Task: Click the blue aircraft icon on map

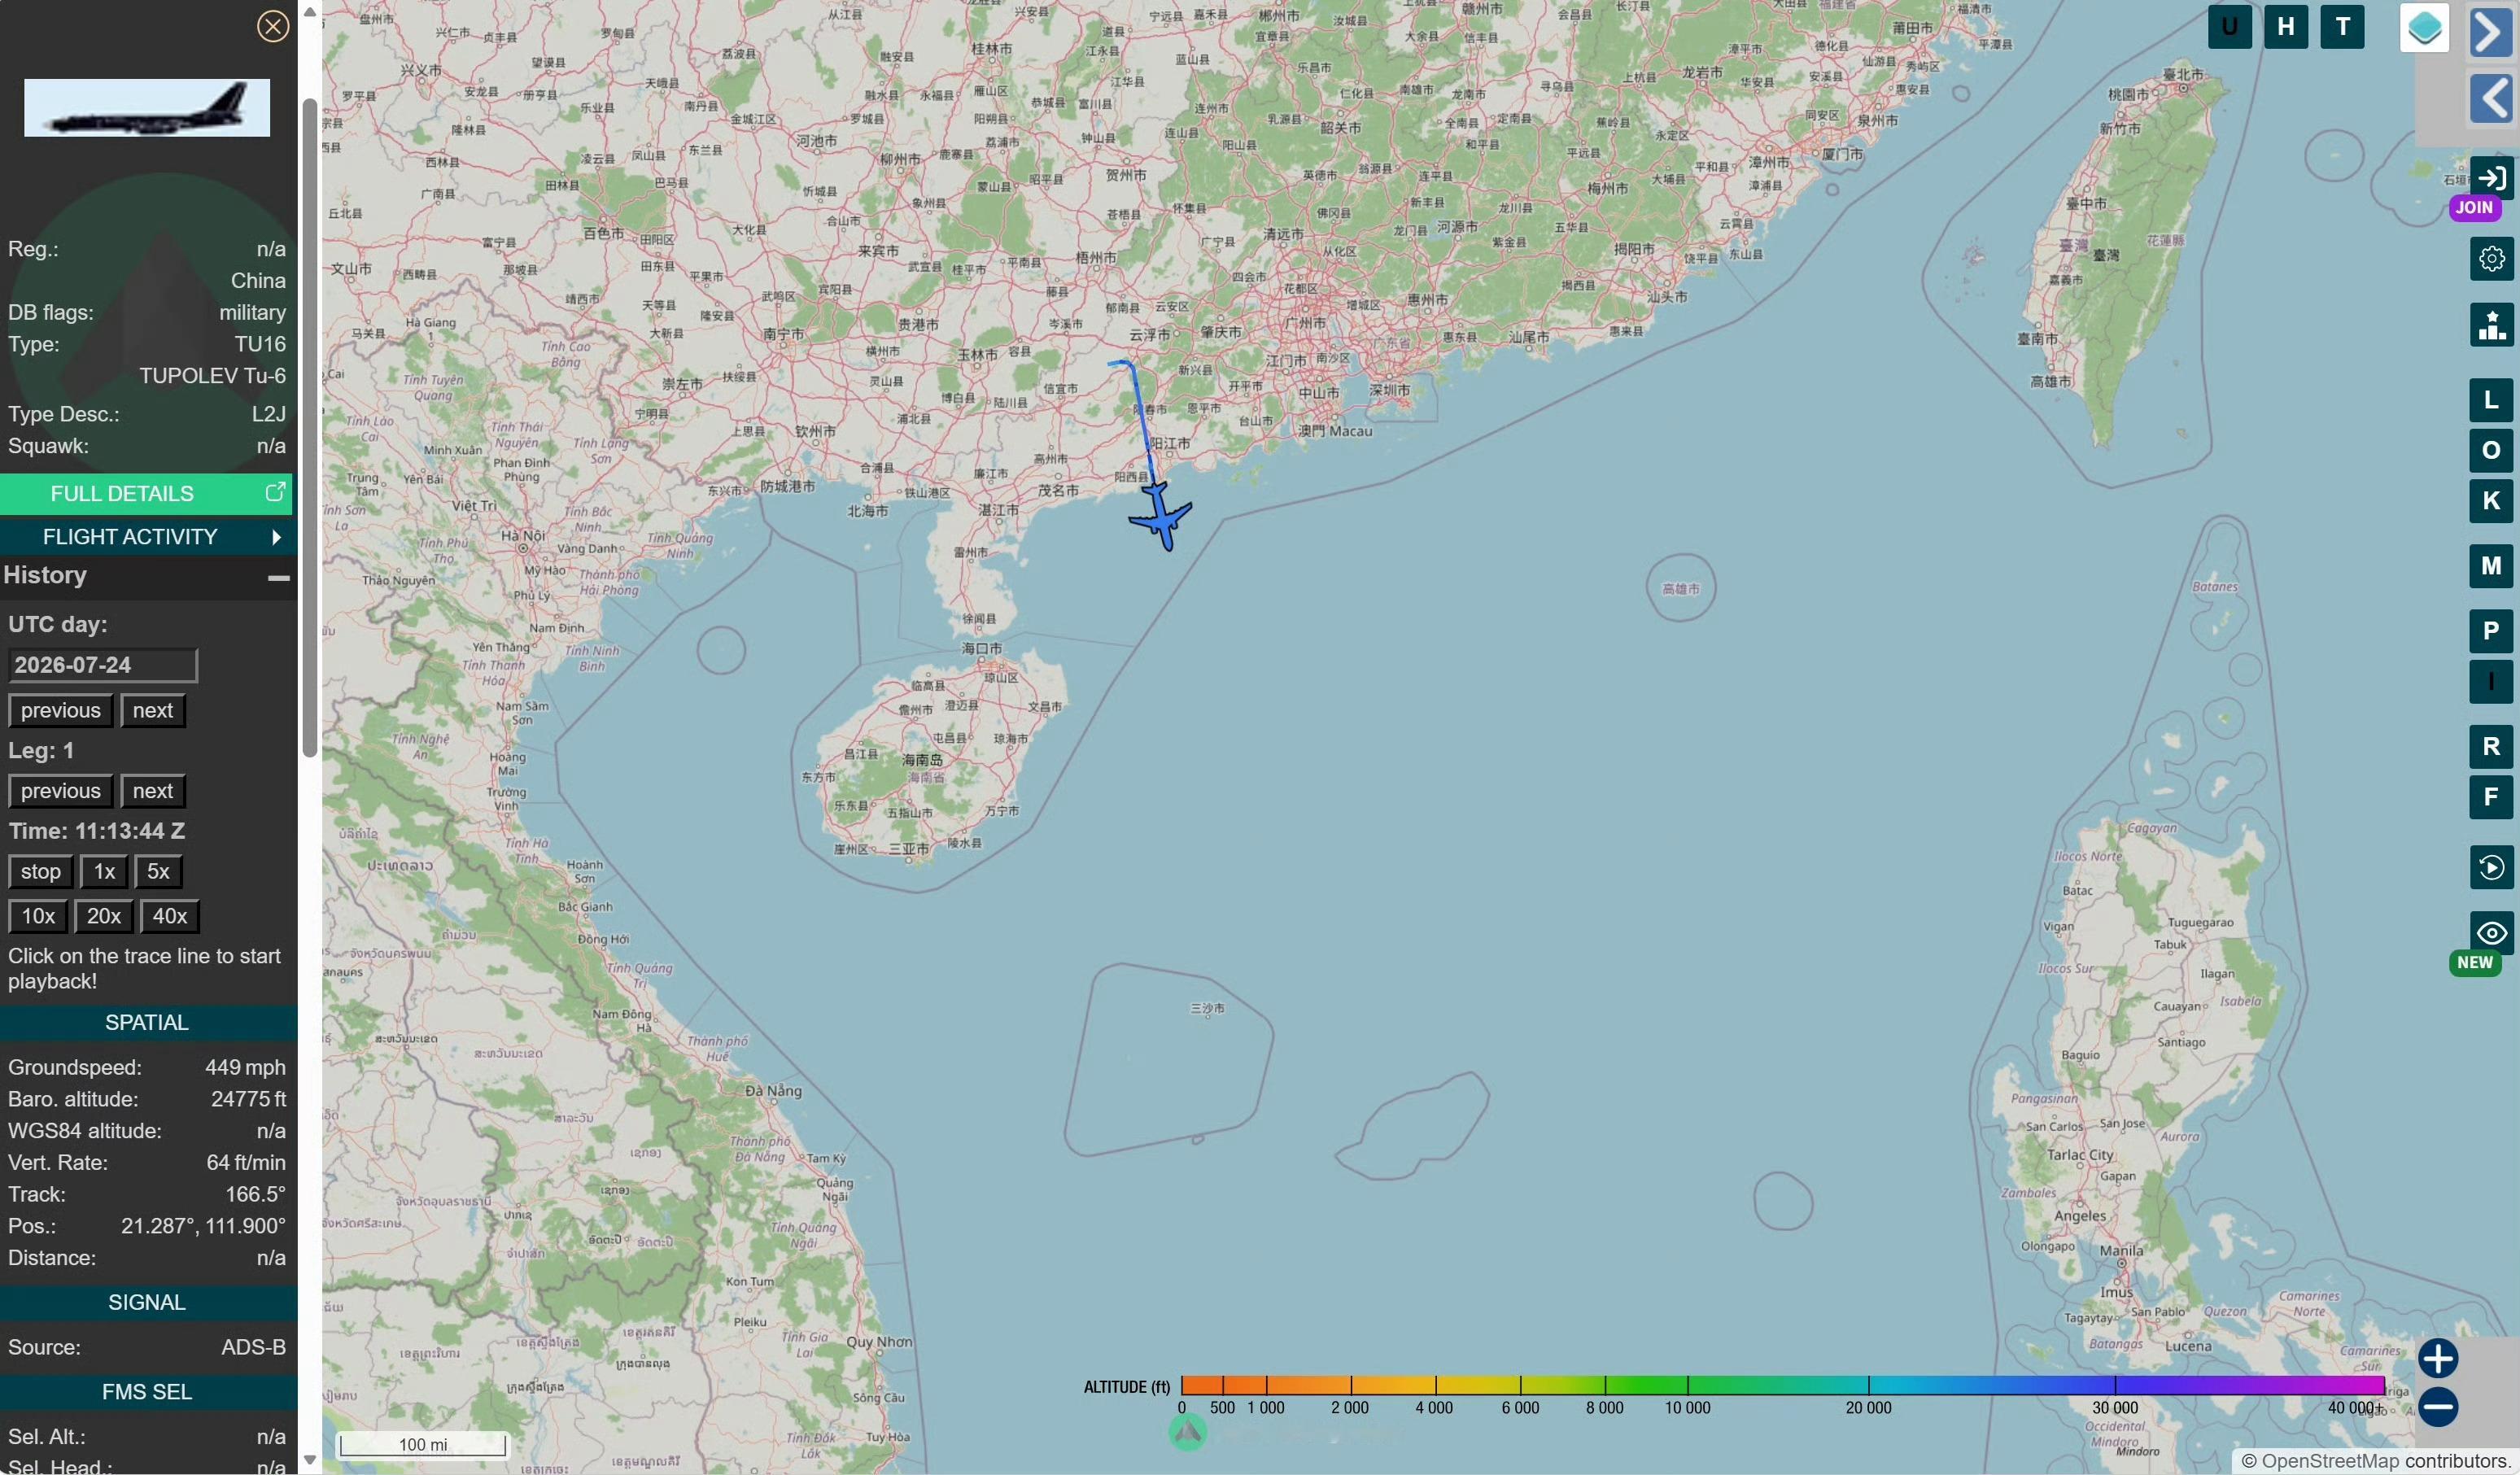Action: [1160, 517]
